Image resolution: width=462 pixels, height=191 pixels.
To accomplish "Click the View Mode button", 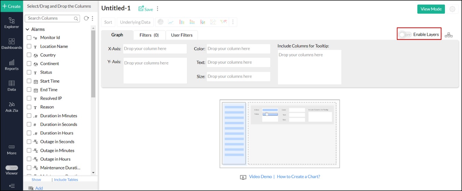I will [431, 9].
